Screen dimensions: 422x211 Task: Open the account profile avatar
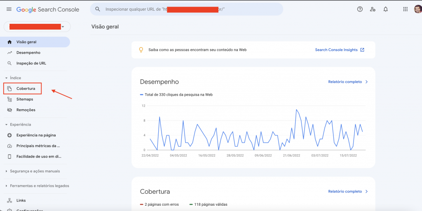[x=418, y=9]
